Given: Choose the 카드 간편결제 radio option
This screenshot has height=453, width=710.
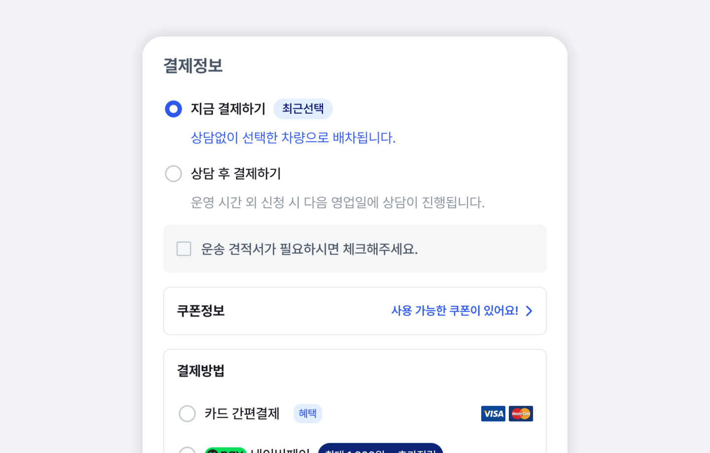Looking at the screenshot, I should (x=187, y=414).
